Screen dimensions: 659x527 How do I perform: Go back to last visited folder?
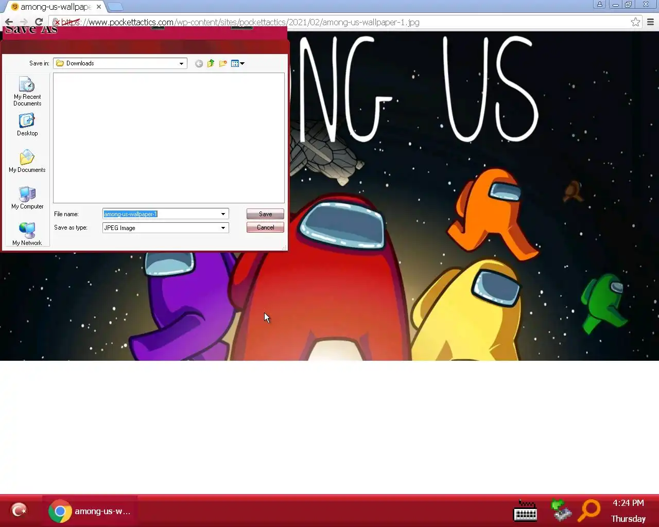(199, 63)
